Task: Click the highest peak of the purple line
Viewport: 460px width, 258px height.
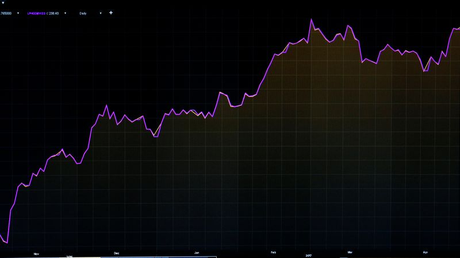Action: pyautogui.click(x=312, y=19)
